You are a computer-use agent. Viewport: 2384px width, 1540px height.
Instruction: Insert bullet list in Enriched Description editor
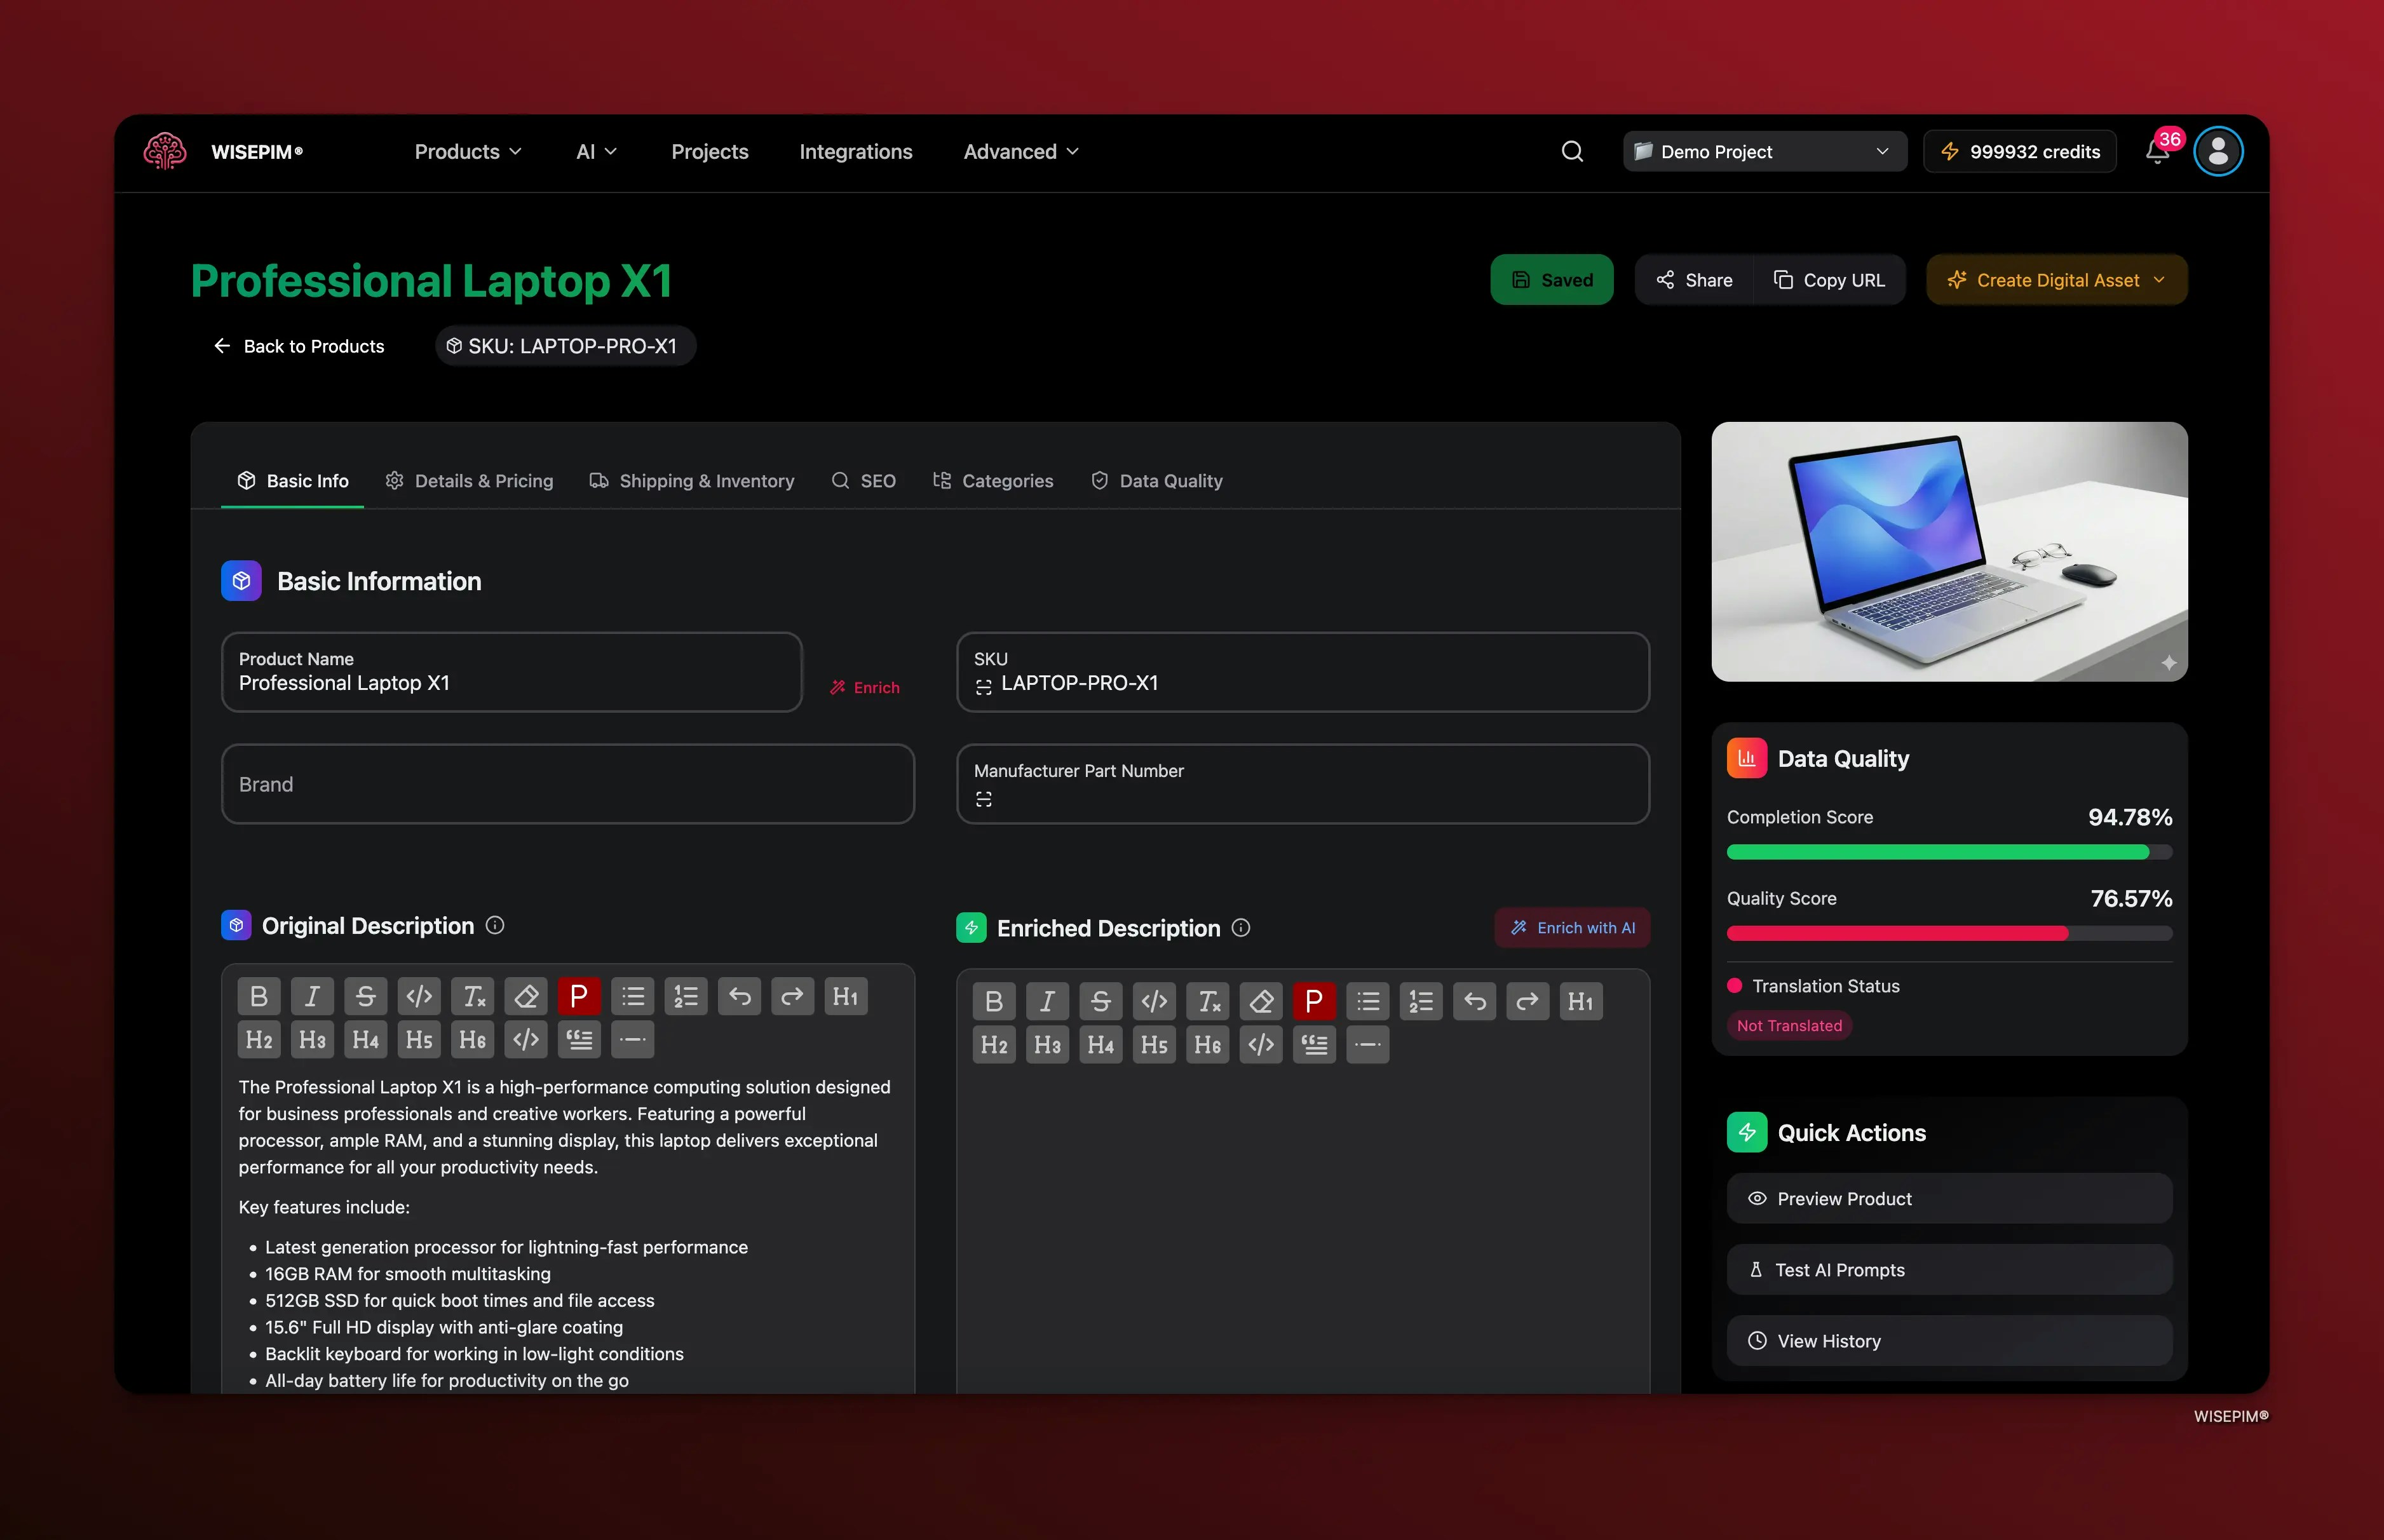(x=1368, y=1000)
